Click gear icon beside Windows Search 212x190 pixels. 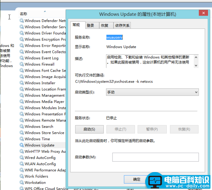(x=21, y=126)
